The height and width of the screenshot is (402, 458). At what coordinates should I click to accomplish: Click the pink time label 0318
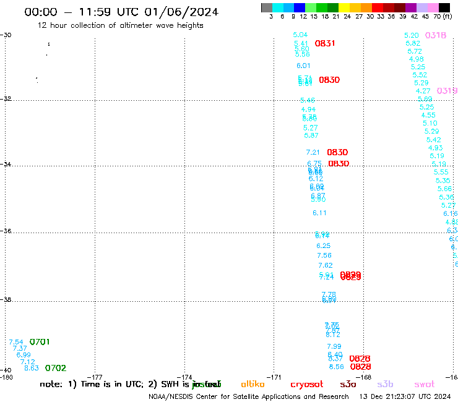436,35
